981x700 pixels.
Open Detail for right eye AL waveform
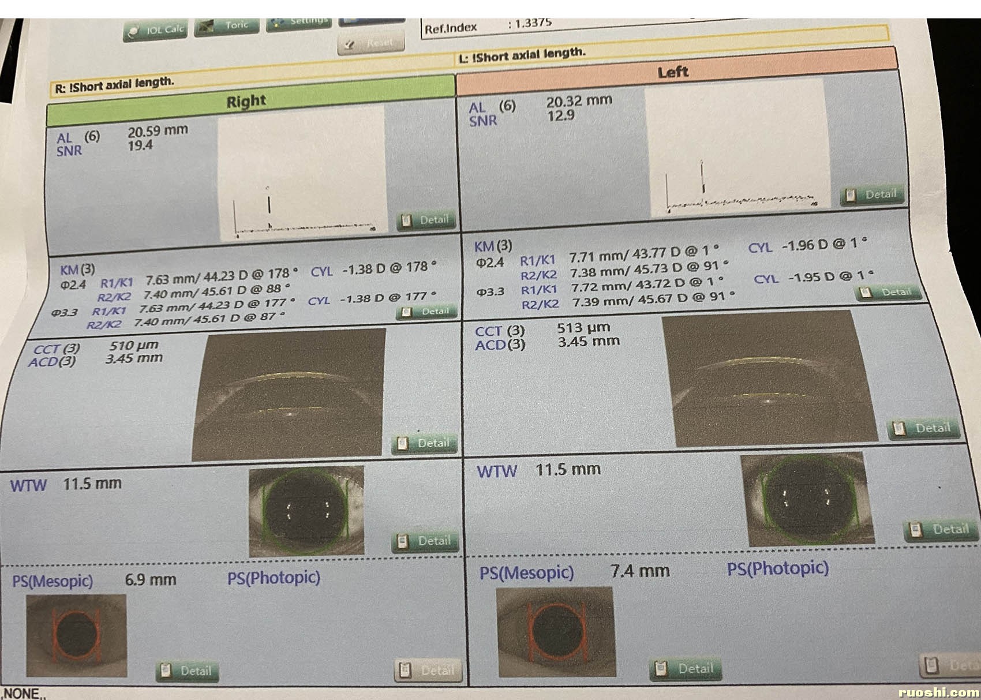[x=426, y=220]
